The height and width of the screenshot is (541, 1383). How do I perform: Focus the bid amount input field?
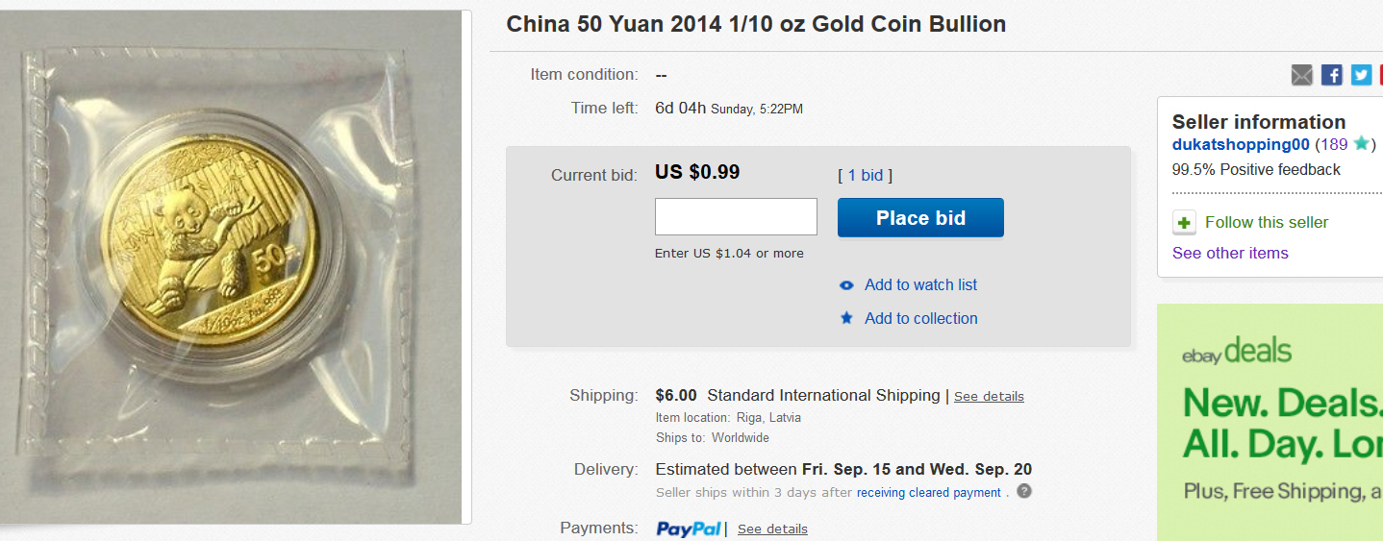click(x=736, y=217)
